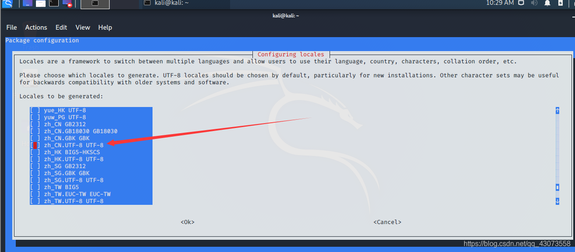Click the zh_SG.GBK GBK row
This screenshot has width=575, height=252.
91,173
